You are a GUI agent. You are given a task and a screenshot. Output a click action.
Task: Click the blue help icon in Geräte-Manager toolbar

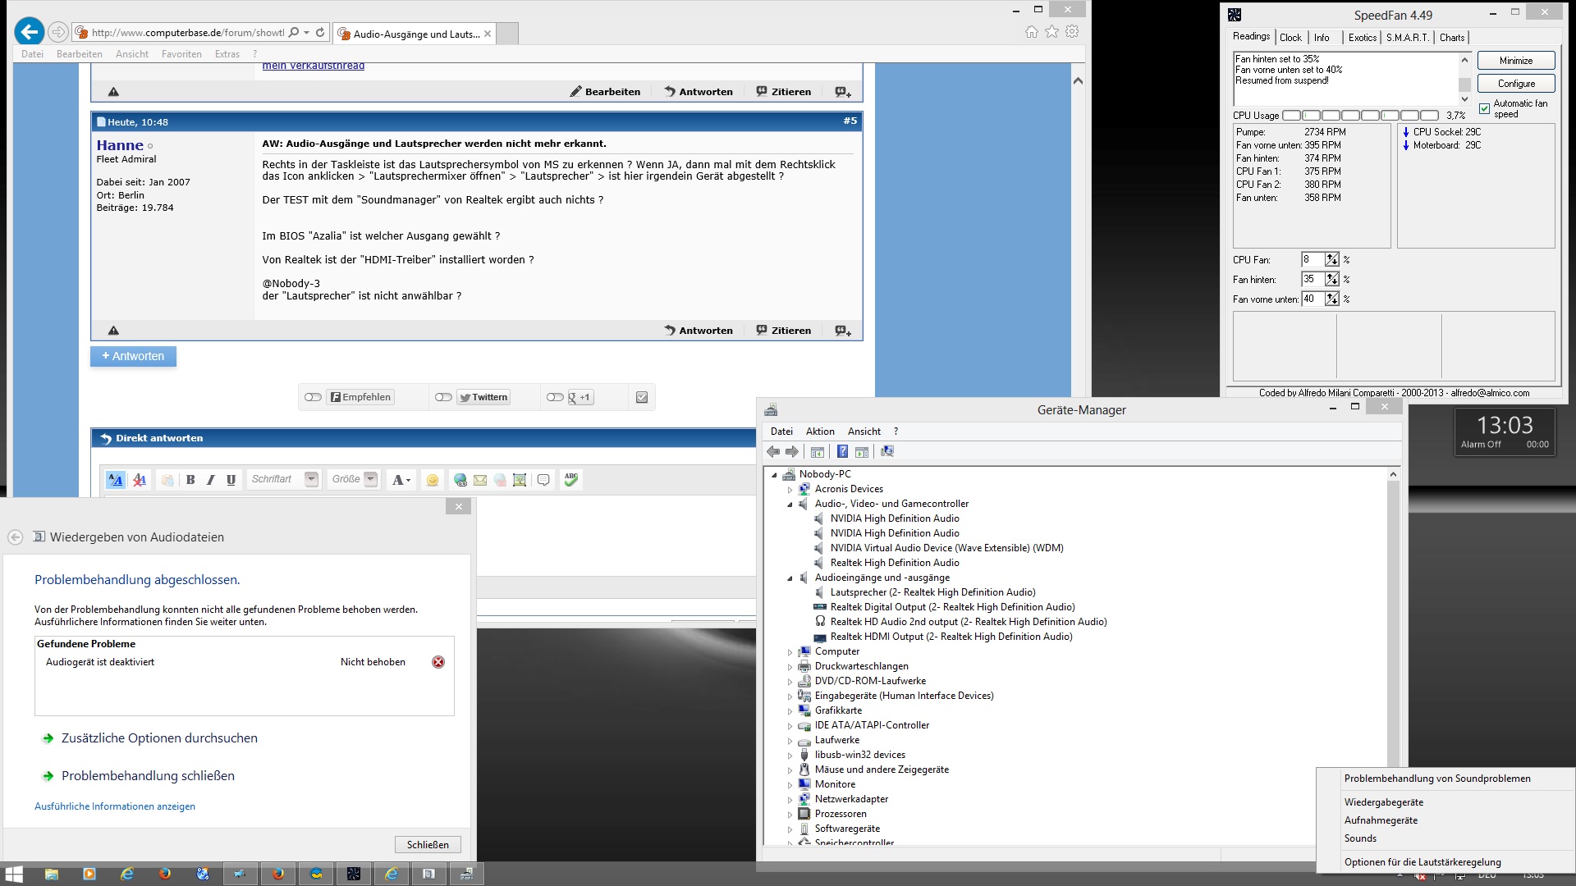842,451
